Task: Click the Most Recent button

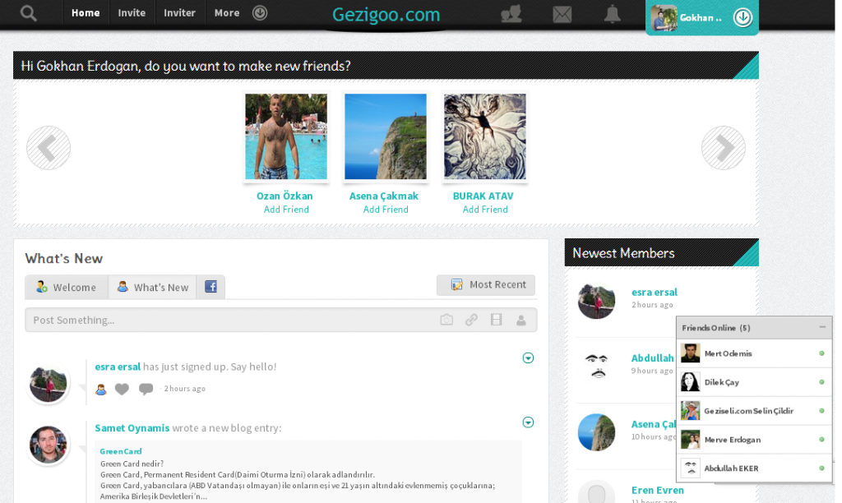Action: pyautogui.click(x=486, y=284)
